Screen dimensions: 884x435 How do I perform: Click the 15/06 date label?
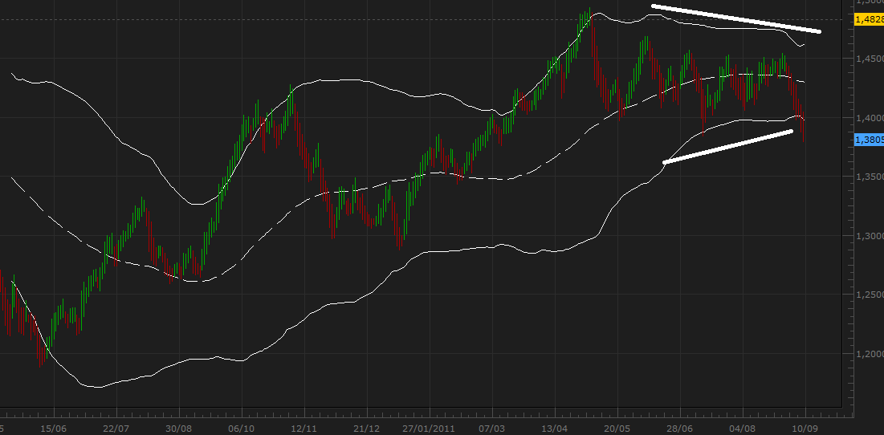(x=54, y=429)
